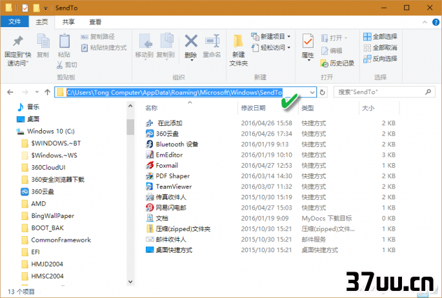Open the recent locations dropdown arrow
The image size is (442, 298).
click(x=37, y=92)
